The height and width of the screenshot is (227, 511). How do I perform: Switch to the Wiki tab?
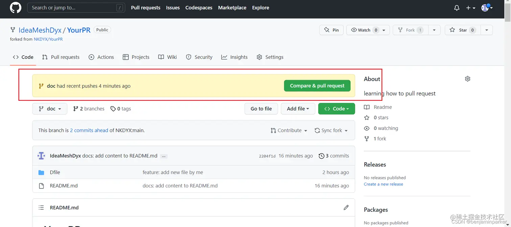click(168, 57)
